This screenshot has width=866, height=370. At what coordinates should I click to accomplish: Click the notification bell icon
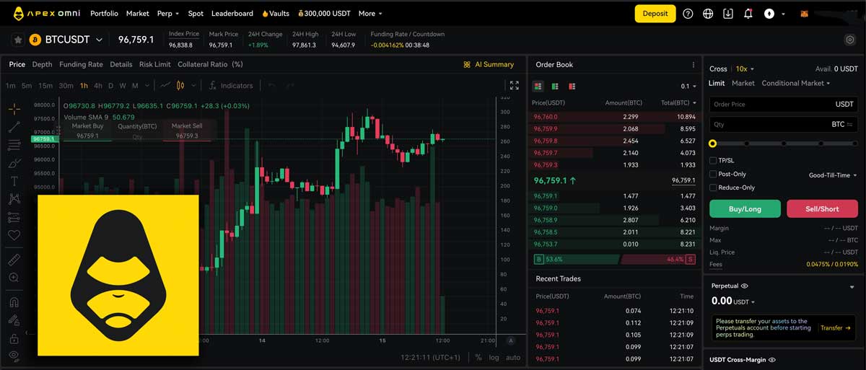[x=748, y=14]
